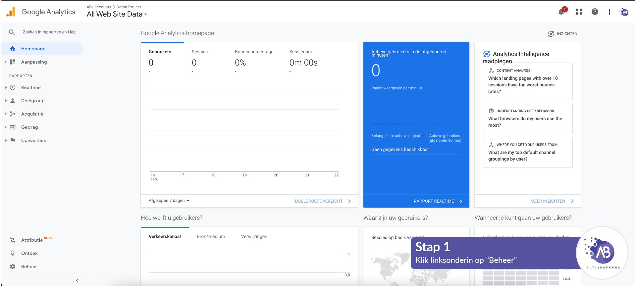Click the user account avatar
Viewport: 636px width, 286px height.
[x=624, y=12]
